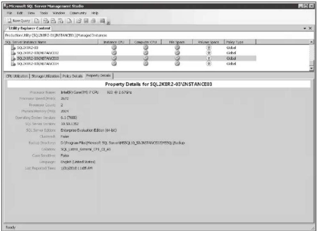
Task: Start an Analysis Services XMLA Query
Action: 61,21
